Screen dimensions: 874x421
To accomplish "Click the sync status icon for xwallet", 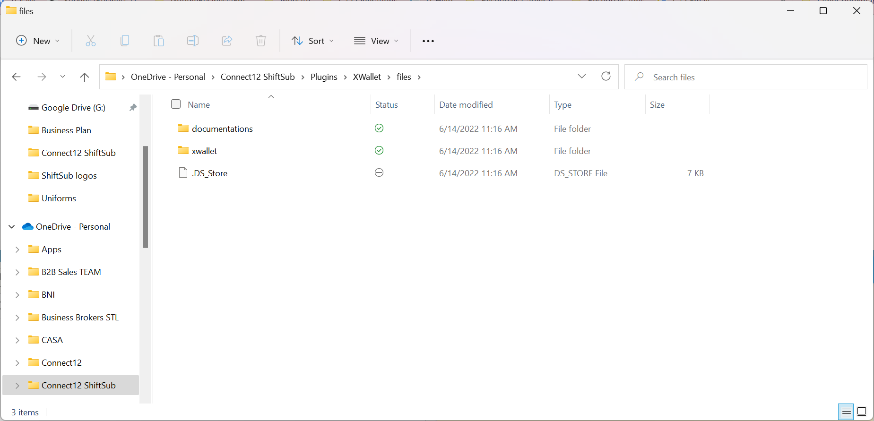I will pyautogui.click(x=379, y=150).
